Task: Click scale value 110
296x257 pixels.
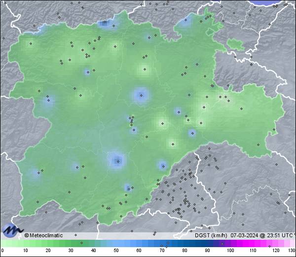Action: [x=253, y=251]
